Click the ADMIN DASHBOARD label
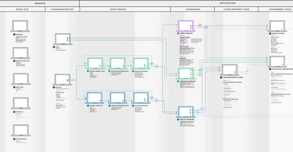Viewport: 293px width, 152px height. pyautogui.click(x=186, y=33)
